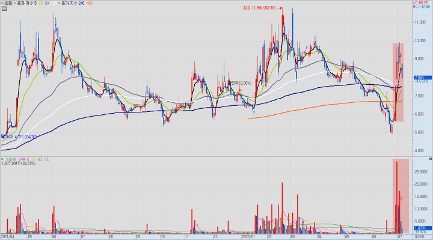Select the orange 480 moving average label
433x240 pixels.
[x=90, y=4]
